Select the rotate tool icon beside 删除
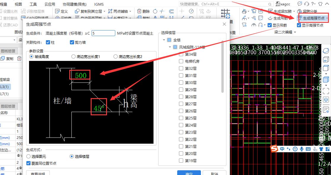 pyautogui.click(x=155, y=11)
